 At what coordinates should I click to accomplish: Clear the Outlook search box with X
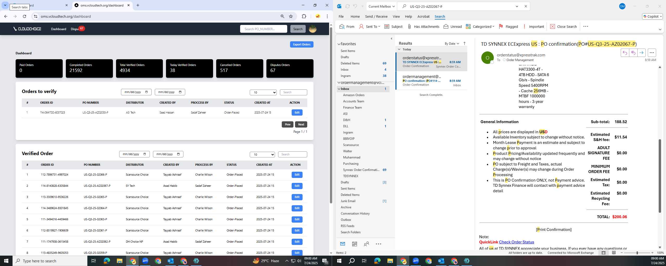[526, 6]
